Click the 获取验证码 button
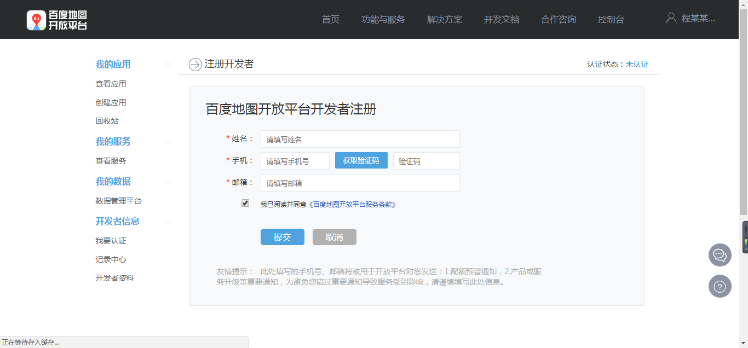The width and height of the screenshot is (748, 348). [361, 160]
